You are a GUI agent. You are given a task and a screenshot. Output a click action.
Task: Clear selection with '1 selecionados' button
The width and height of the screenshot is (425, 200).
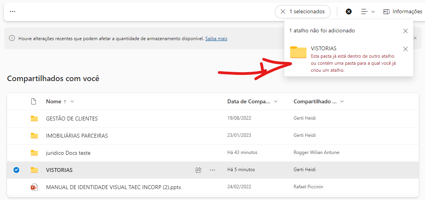pos(303,12)
